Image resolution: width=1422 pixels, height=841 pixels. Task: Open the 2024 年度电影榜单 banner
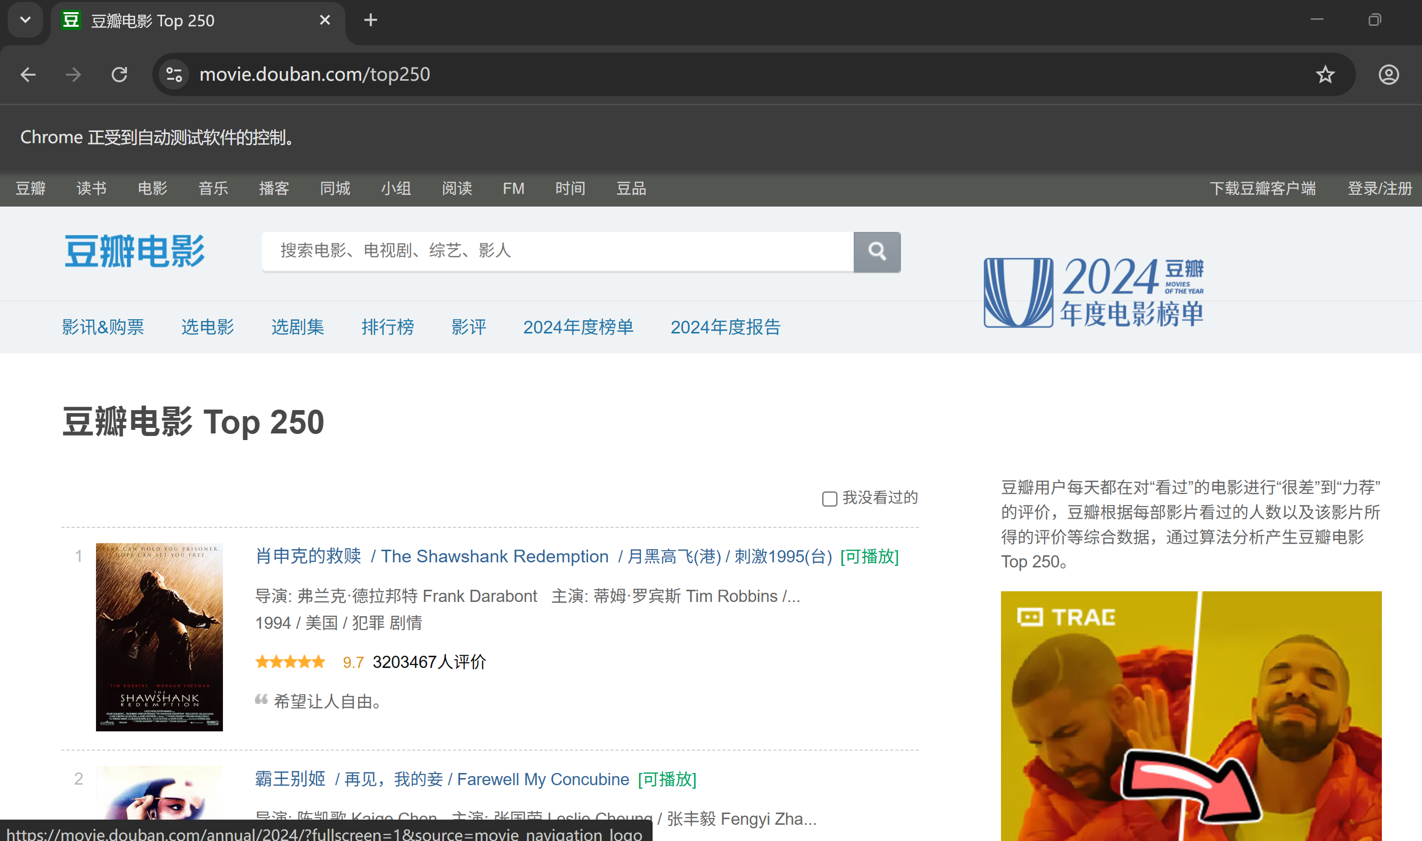pos(1093,292)
